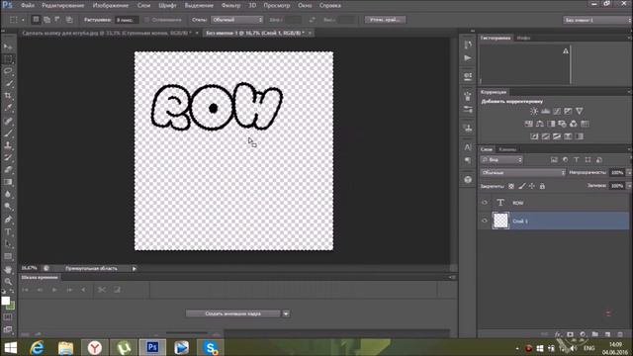
Task: Toggle lock transparent pixels
Action: tap(511, 186)
